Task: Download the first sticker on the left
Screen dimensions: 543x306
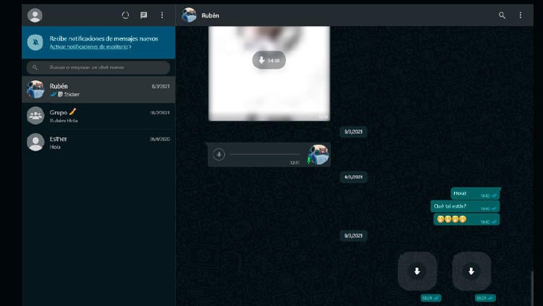Action: [417, 271]
